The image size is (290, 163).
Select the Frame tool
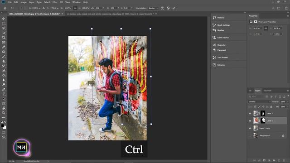tap(4, 42)
